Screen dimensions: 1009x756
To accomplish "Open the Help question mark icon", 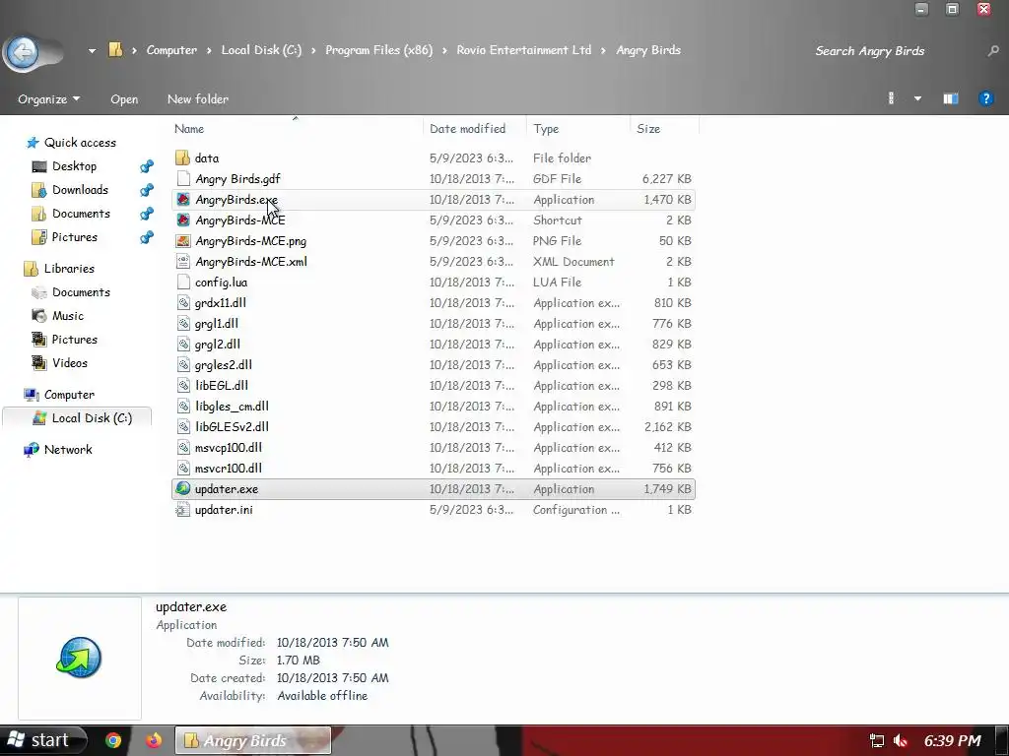I will tap(985, 98).
